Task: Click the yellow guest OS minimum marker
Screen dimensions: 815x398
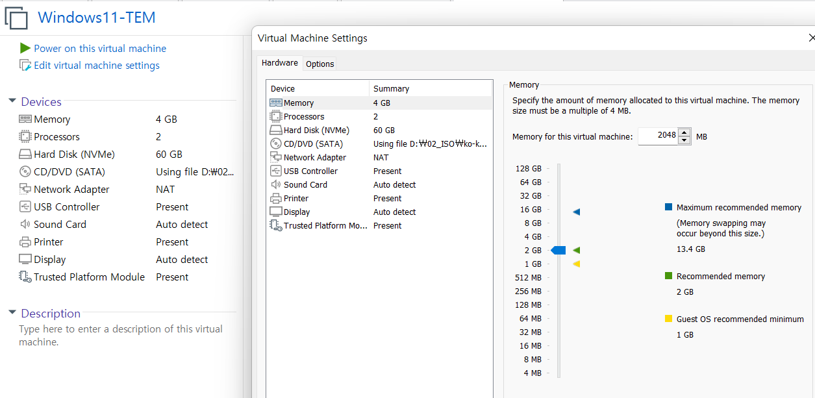Action: coord(576,264)
